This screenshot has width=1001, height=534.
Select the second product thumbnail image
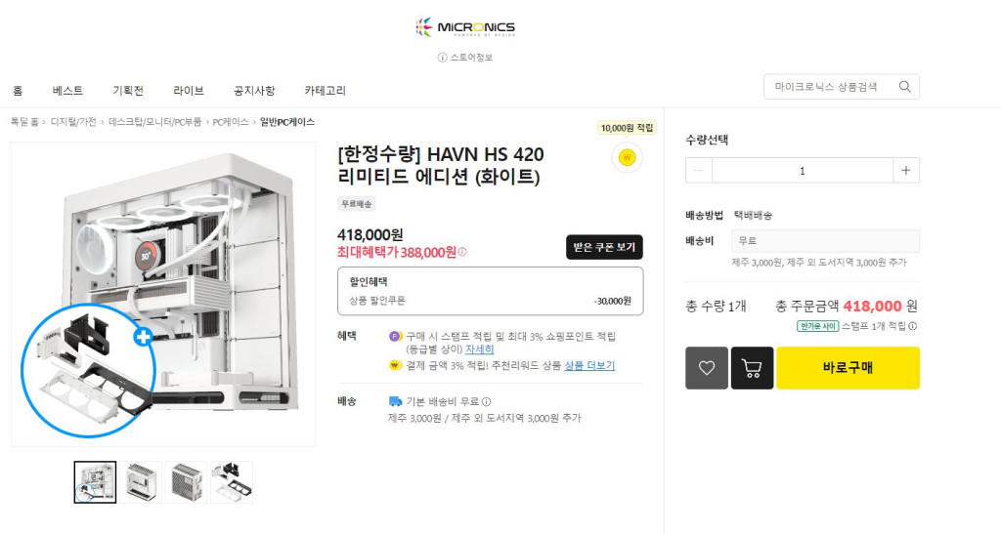141,482
